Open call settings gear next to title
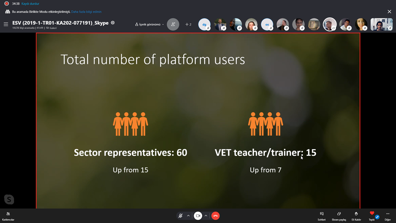 [113, 23]
